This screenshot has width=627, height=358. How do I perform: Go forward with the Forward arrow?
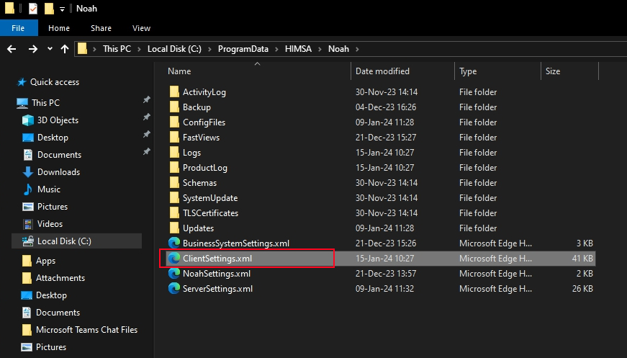click(x=33, y=49)
